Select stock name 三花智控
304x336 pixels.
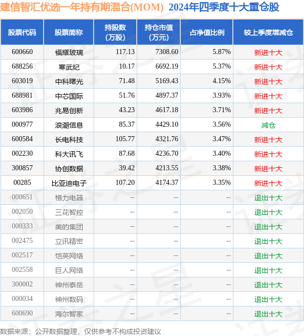pos(69,212)
